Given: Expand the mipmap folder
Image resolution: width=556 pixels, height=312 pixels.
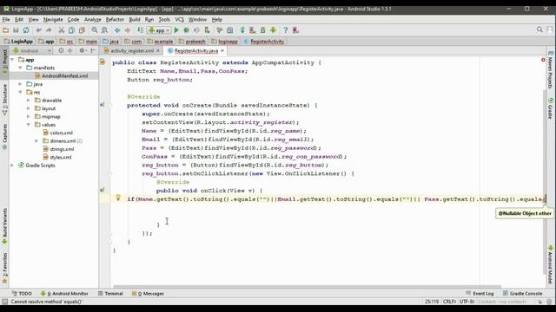Looking at the screenshot, I should (x=29, y=116).
